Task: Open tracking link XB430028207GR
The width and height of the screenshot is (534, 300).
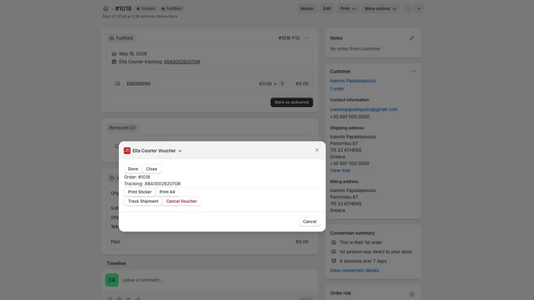Action: point(182,62)
